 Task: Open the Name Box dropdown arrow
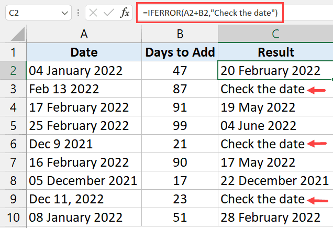(x=65, y=13)
